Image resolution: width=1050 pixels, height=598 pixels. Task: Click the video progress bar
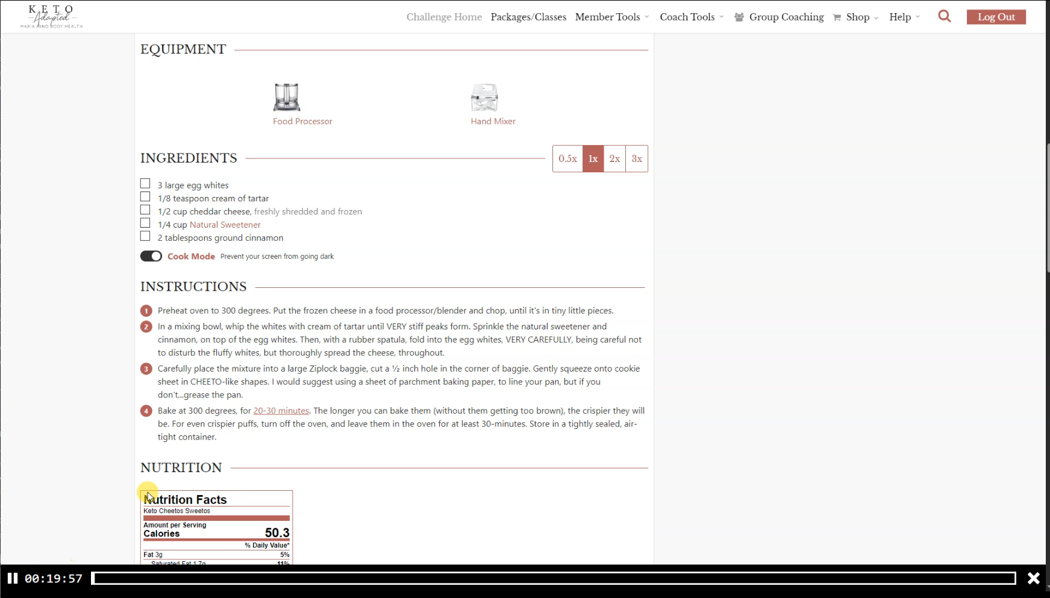pos(554,579)
